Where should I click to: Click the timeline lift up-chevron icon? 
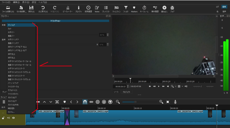click(x=45, y=102)
